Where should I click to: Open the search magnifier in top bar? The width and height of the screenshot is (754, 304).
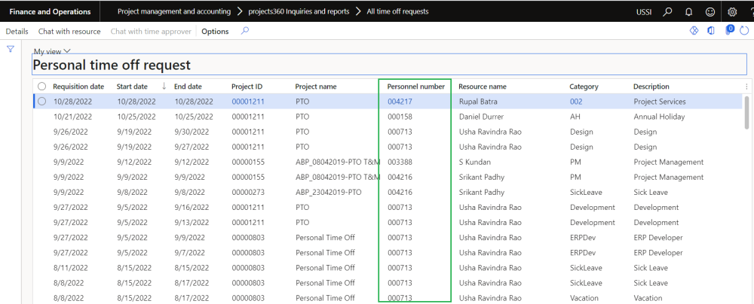667,12
